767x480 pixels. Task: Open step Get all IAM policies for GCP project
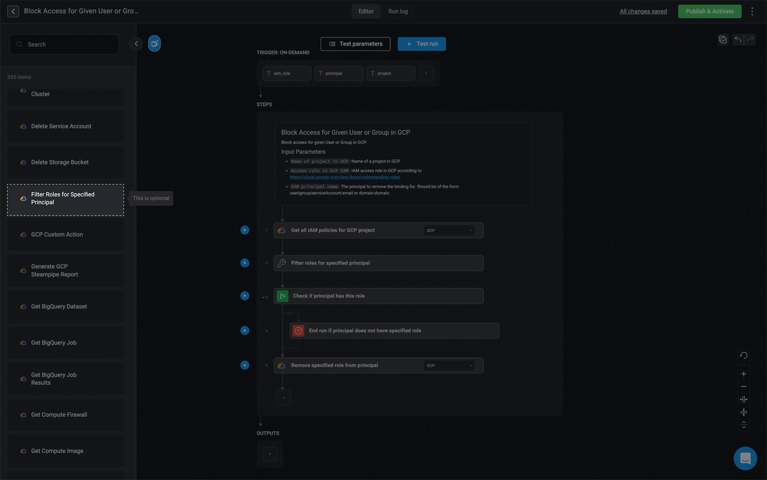(x=378, y=230)
